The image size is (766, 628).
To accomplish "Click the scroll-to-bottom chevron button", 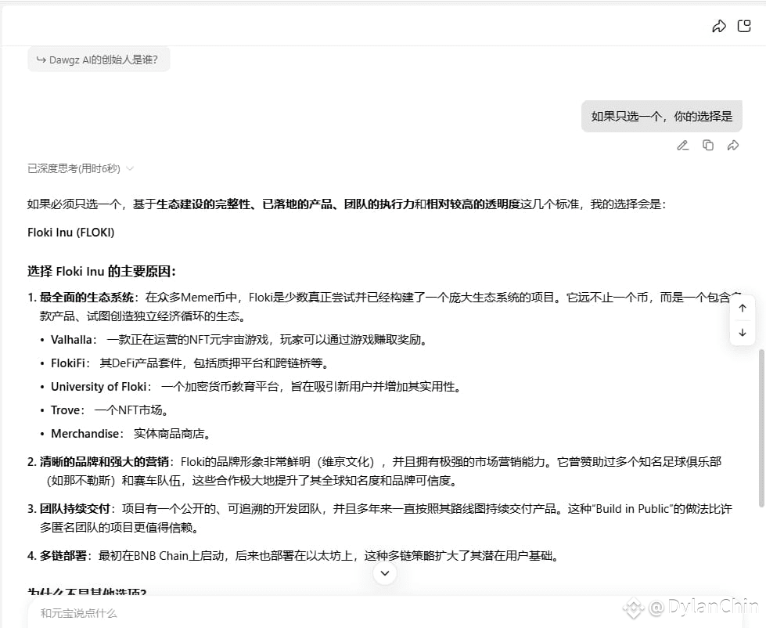I will click(385, 572).
